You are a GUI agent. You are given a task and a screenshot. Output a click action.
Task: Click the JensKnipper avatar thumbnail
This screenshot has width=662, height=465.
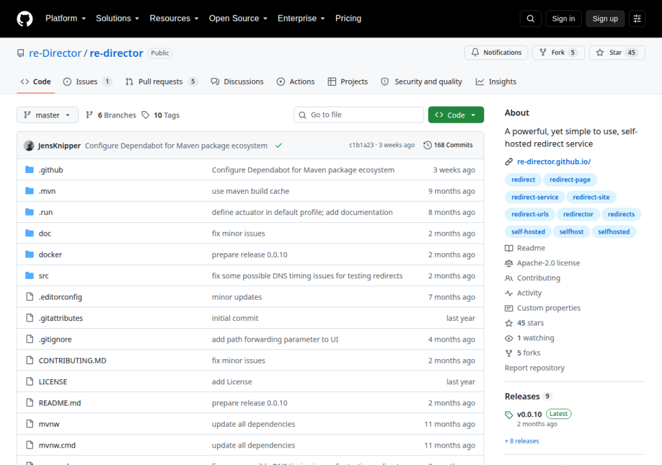29,145
